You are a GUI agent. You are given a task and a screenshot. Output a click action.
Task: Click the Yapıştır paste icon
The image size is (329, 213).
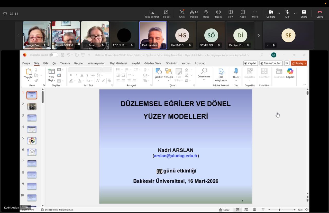(x=29, y=72)
